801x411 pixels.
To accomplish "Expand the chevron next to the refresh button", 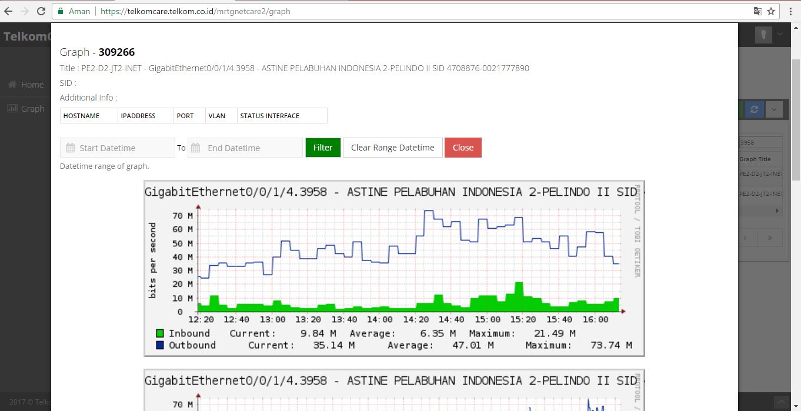I will 775,109.
